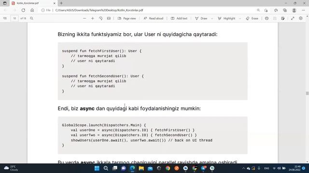Activate the Highlight tool
309x173 pixels.
[226, 18]
